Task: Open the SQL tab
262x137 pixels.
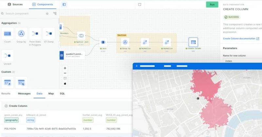Action: coord(62,94)
